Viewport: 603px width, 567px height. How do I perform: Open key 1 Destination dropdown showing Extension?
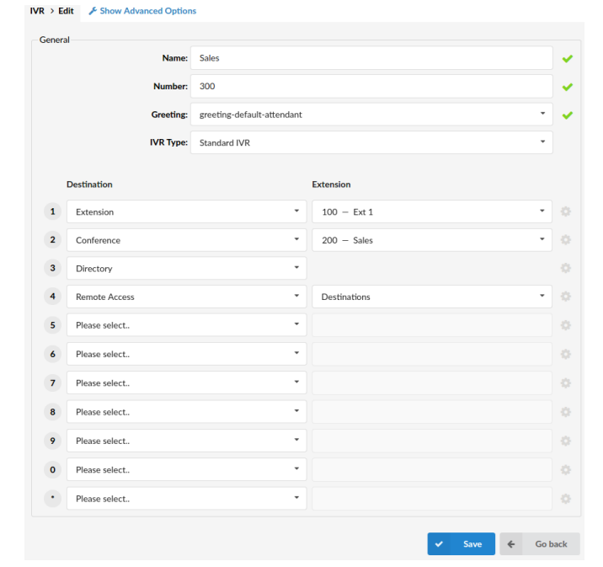click(x=185, y=211)
